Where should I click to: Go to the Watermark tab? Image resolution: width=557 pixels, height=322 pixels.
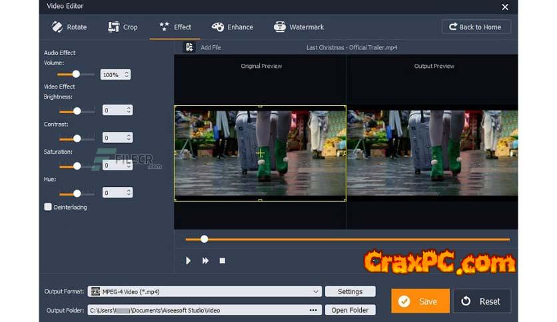pyautogui.click(x=298, y=27)
